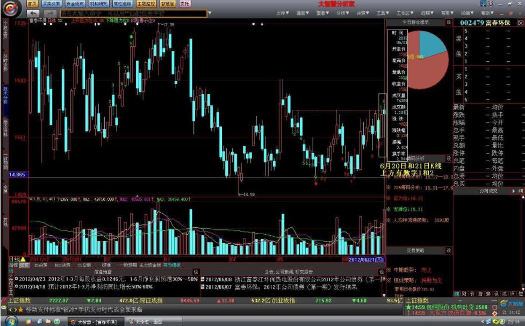
Task: Click the 设 settings icon of 筹码分析 panel
Action: click(448, 158)
